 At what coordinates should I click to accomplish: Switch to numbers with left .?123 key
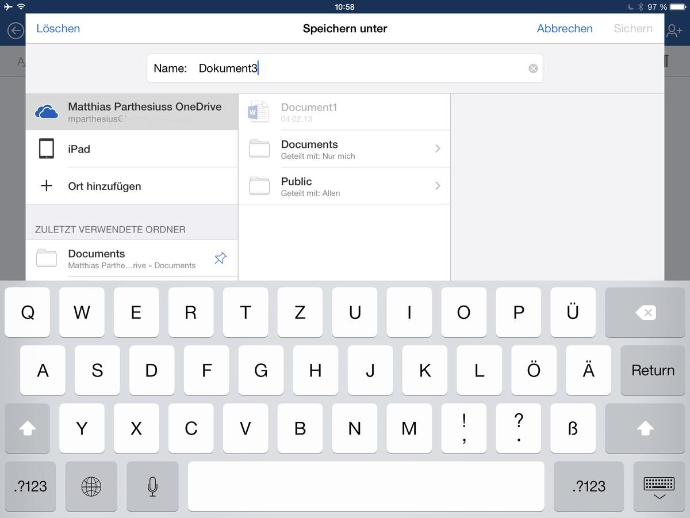coord(30,486)
